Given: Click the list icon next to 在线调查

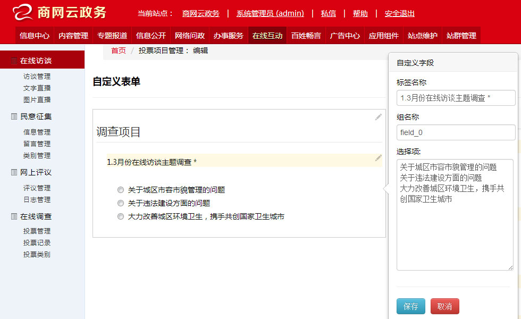Looking at the screenshot, I should coord(14,217).
